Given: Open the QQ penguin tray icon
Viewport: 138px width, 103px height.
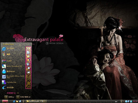Looking at the screenshot, I should click(131, 101).
